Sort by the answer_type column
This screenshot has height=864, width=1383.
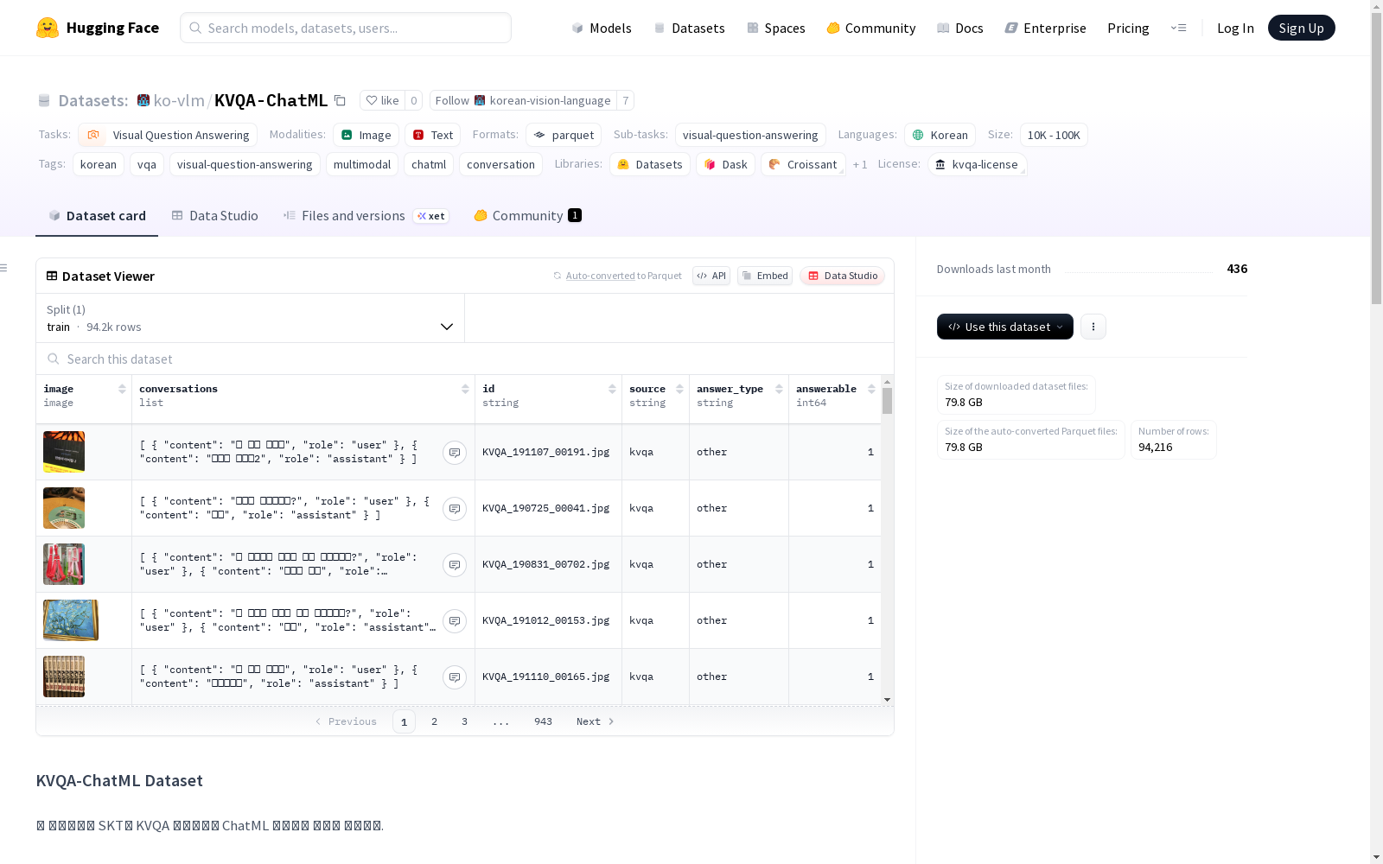click(x=779, y=389)
